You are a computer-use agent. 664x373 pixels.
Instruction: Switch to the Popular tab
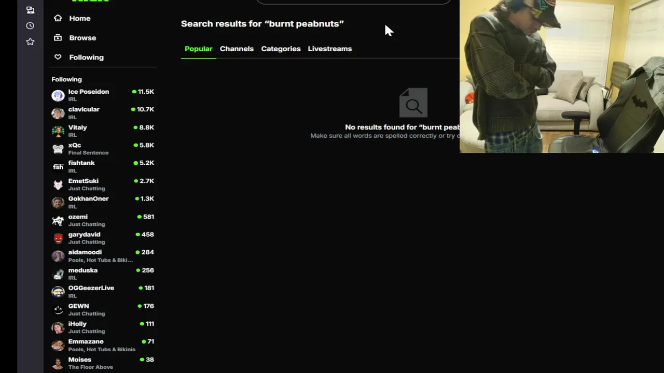click(198, 49)
